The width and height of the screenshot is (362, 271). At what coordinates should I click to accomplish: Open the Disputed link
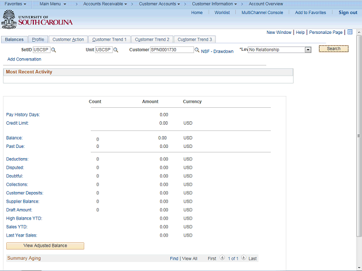[x=15, y=168]
